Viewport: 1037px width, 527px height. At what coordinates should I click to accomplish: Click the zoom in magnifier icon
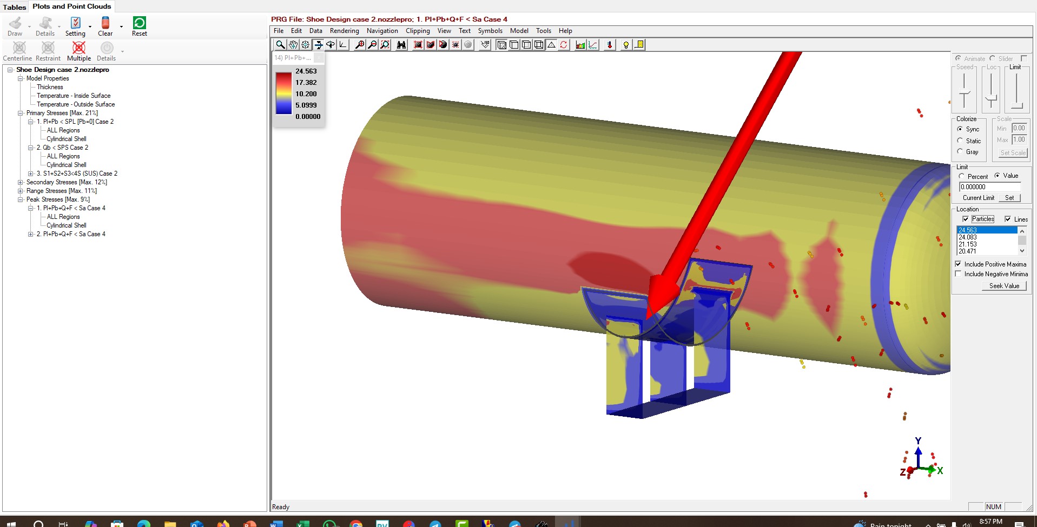[360, 45]
